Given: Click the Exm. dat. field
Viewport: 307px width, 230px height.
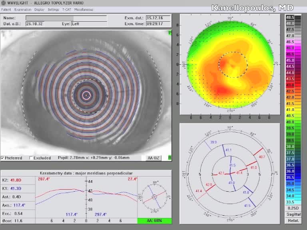Looking at the screenshot, I should (158, 18).
